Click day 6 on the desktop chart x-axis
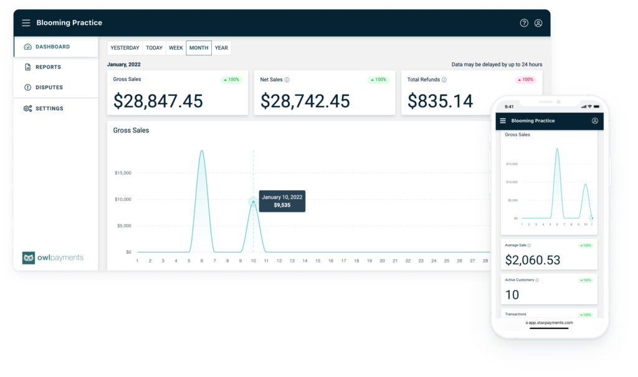 tap(202, 261)
